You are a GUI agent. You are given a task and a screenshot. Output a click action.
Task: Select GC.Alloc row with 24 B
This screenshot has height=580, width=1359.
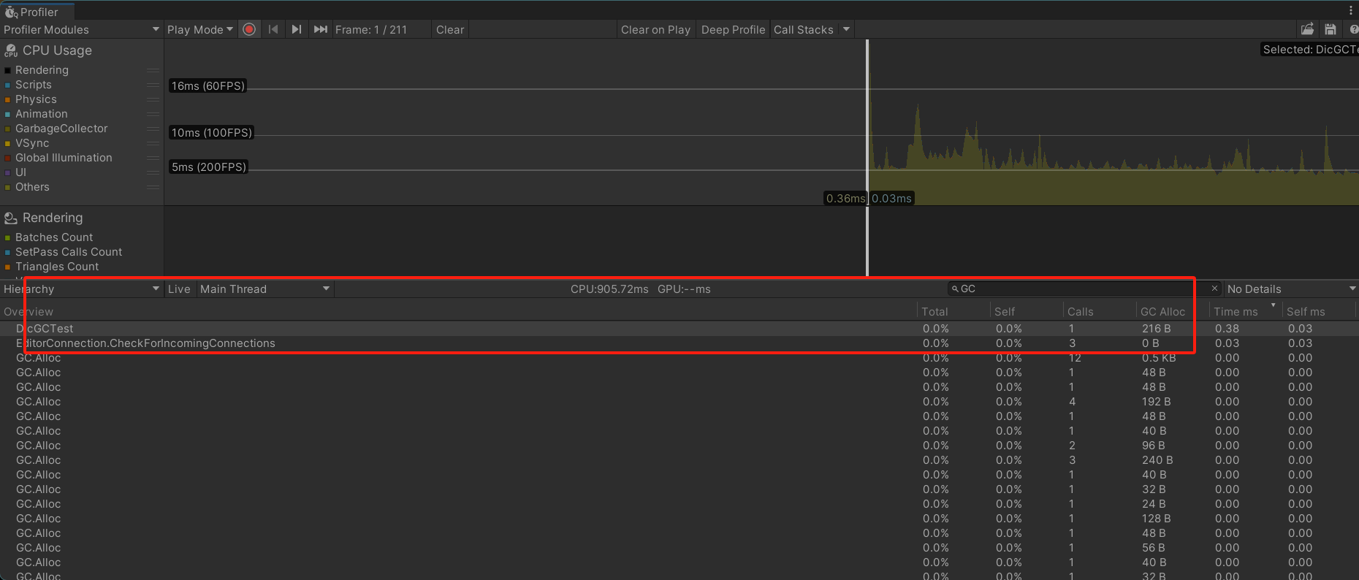(679, 504)
